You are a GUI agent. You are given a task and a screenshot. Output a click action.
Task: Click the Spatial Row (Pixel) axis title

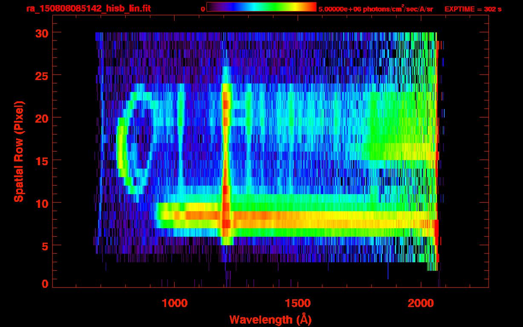[18, 152]
